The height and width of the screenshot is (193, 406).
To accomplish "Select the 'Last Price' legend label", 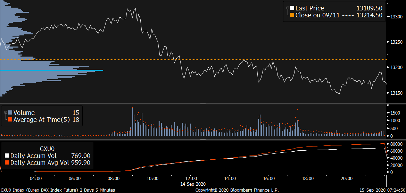I will pyautogui.click(x=310, y=9).
